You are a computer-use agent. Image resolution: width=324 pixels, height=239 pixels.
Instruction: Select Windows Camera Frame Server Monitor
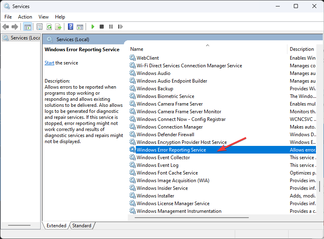click(x=223, y=111)
